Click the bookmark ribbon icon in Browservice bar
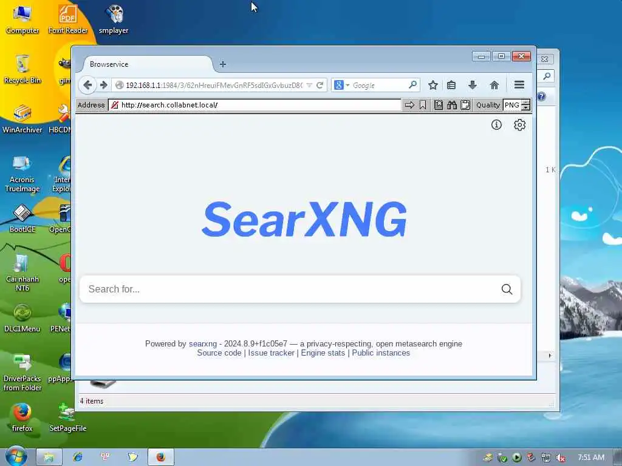Image resolution: width=622 pixels, height=466 pixels. pyautogui.click(x=423, y=105)
